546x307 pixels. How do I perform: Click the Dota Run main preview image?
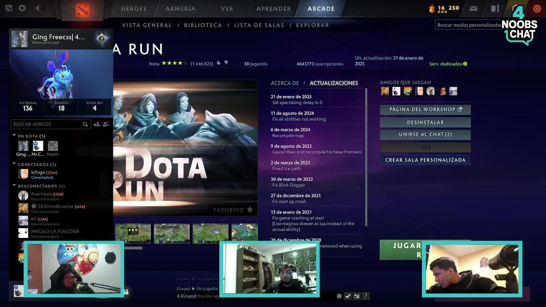coord(185,148)
